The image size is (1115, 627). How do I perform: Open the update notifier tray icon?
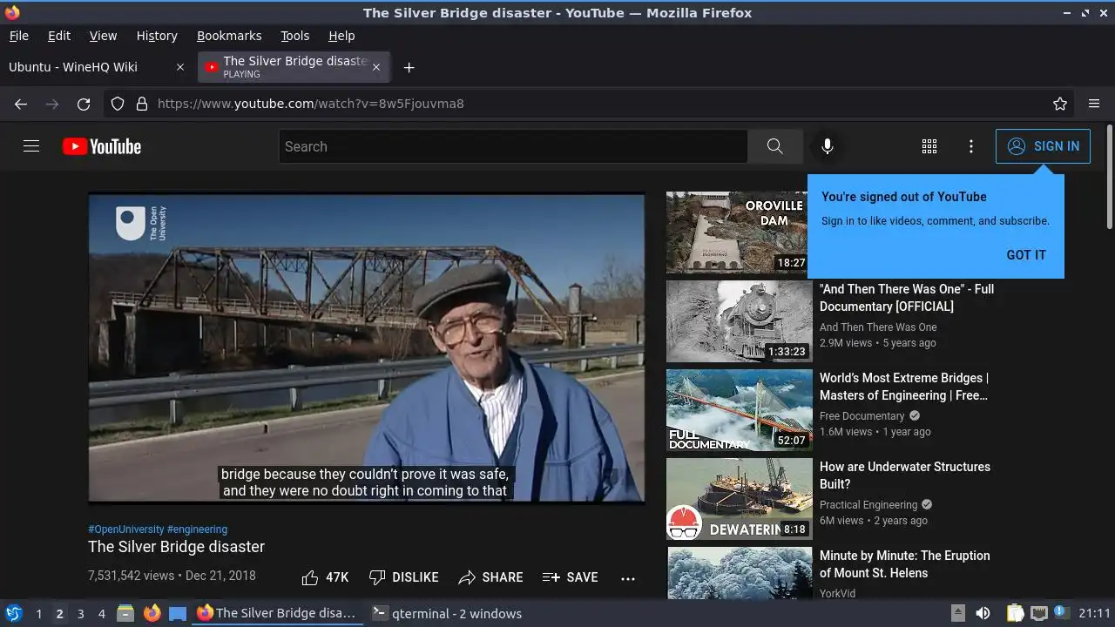click(1062, 612)
